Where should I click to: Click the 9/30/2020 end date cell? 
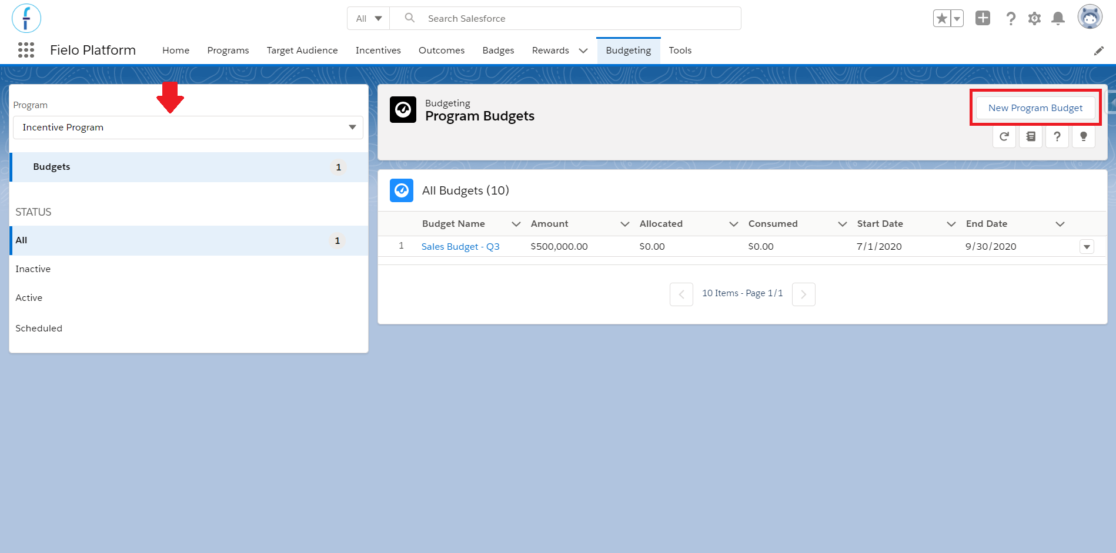(x=991, y=247)
